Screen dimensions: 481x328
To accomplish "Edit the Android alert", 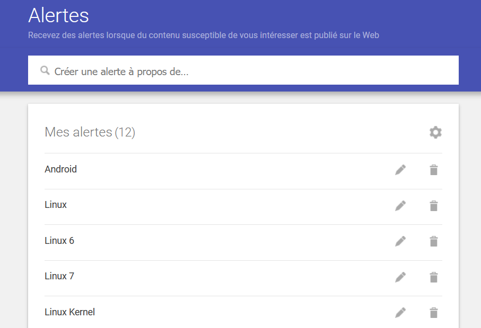I will tap(400, 170).
